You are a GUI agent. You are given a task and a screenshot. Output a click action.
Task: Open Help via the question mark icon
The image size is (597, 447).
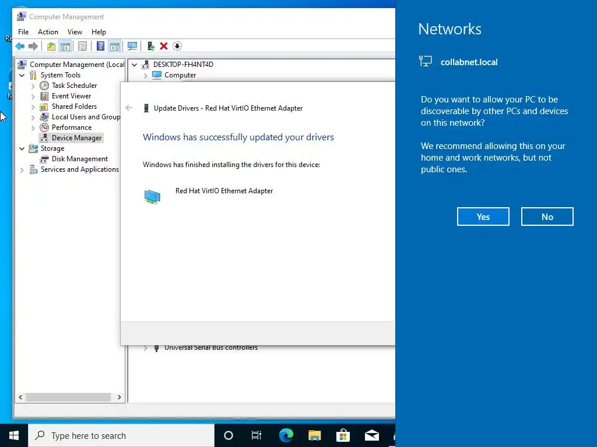pyautogui.click(x=100, y=47)
